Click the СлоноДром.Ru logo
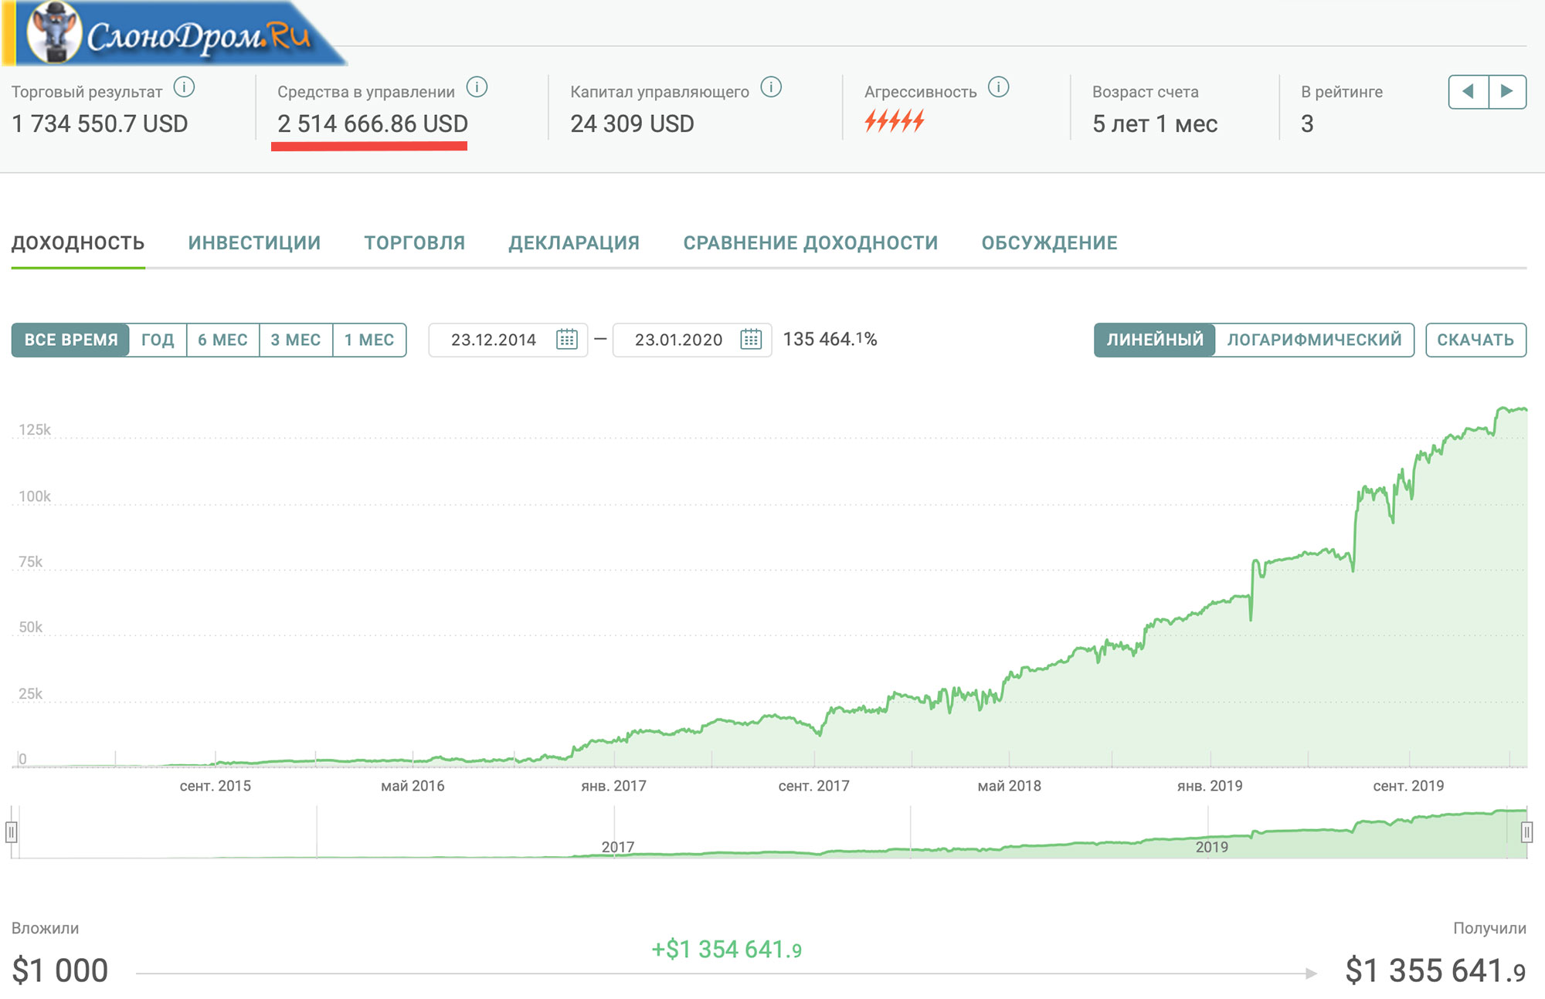This screenshot has height=999, width=1545. (175, 33)
